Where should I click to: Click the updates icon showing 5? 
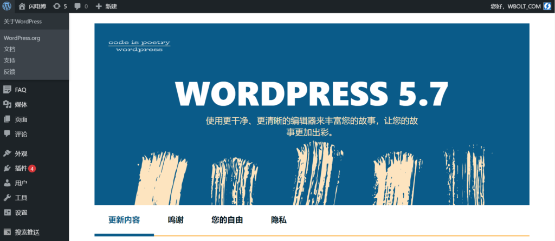pyautogui.click(x=56, y=6)
